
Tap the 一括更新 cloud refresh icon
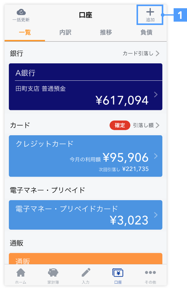[21, 12]
